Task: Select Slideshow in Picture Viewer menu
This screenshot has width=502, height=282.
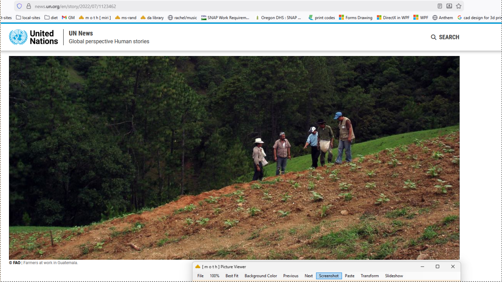Action: pyautogui.click(x=394, y=276)
